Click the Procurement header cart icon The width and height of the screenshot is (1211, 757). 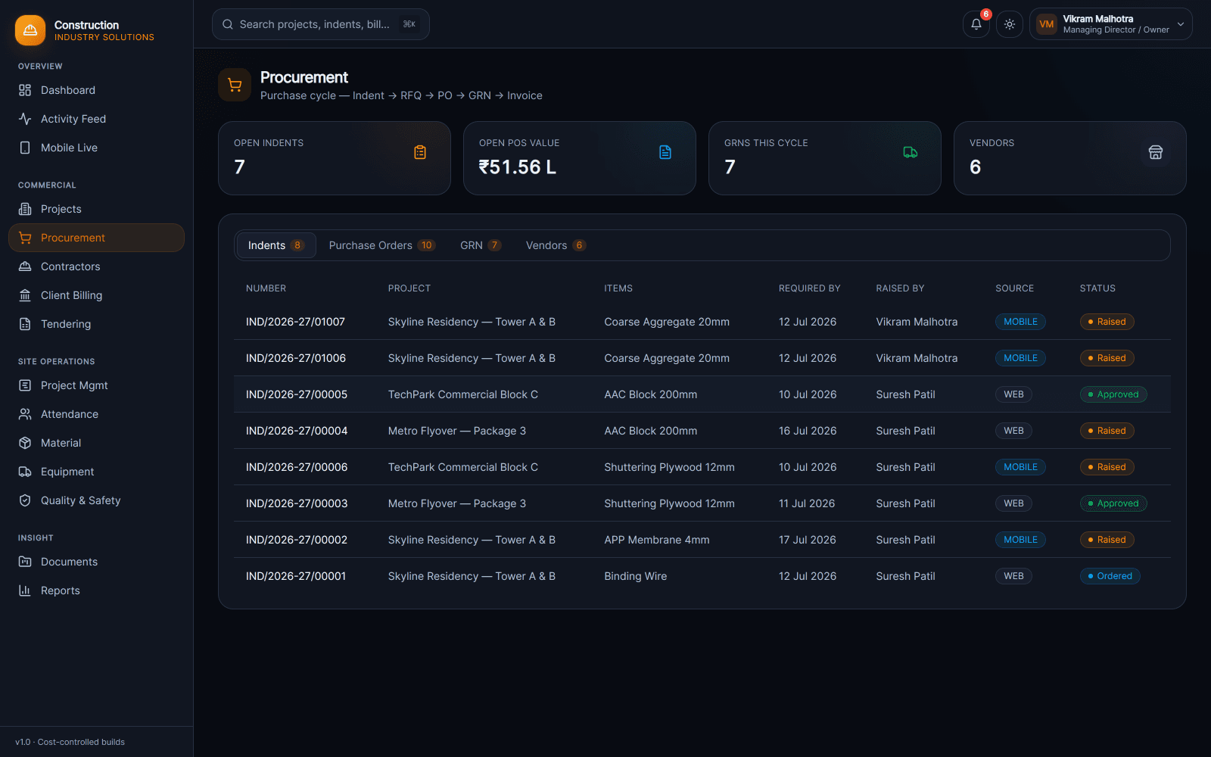(x=235, y=85)
